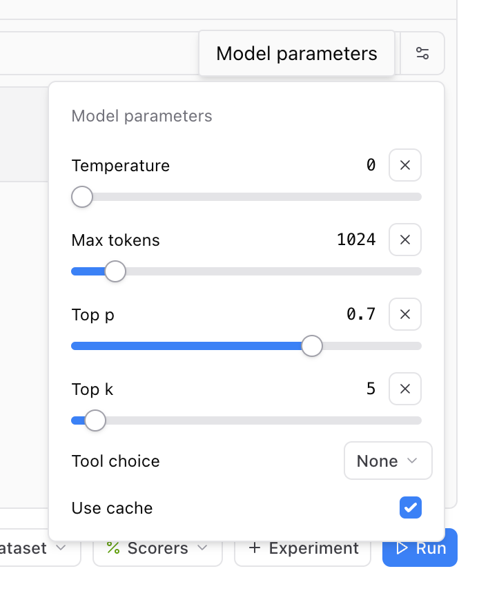This screenshot has height=600, width=479.
Task: Clear the Temperature parameter with its X
Action: (405, 165)
